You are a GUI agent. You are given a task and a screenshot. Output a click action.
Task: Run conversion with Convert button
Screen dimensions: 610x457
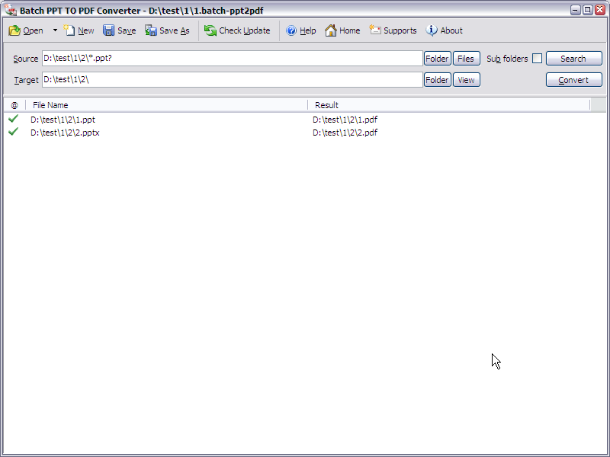pos(574,80)
